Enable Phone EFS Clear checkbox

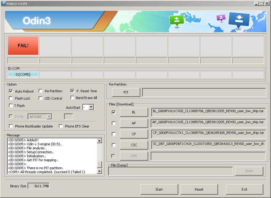(x=61, y=126)
